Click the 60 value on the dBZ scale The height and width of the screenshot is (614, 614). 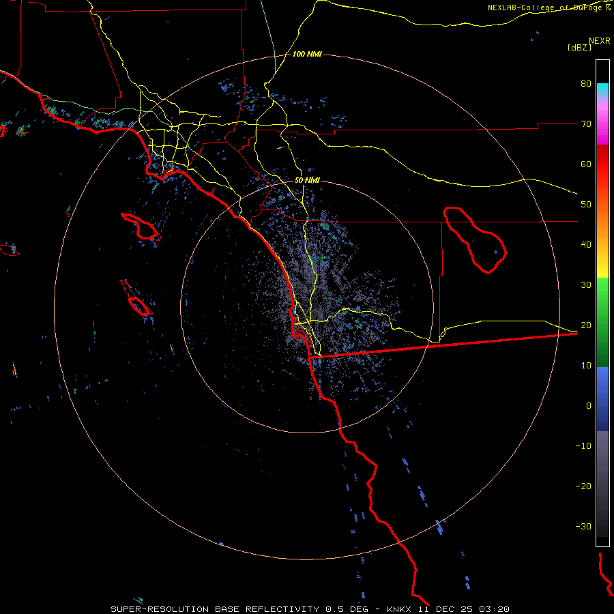coord(586,164)
